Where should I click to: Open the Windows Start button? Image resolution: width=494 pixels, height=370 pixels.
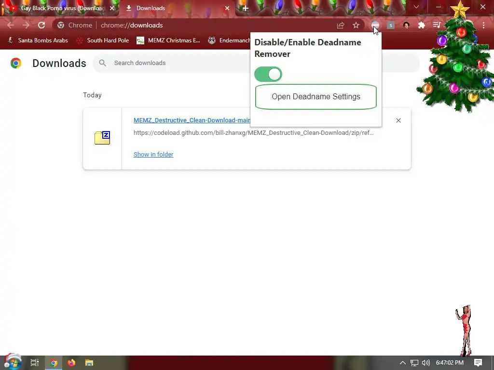12,362
